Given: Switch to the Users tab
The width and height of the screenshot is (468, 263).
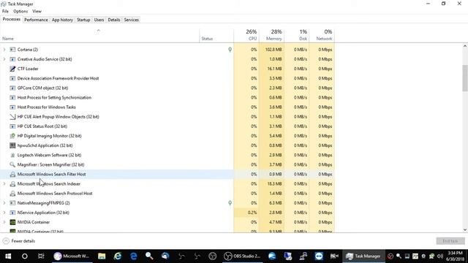Looking at the screenshot, I should click(x=99, y=20).
